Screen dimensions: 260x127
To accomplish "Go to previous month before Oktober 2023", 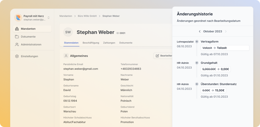I will click(200, 31).
